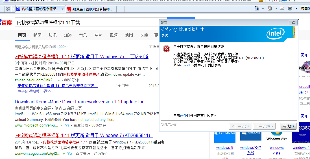Image resolution: width=310 pixels, height=159 pixels.
Task: Click the disabled 上一步(B) button
Action: click(240, 126)
